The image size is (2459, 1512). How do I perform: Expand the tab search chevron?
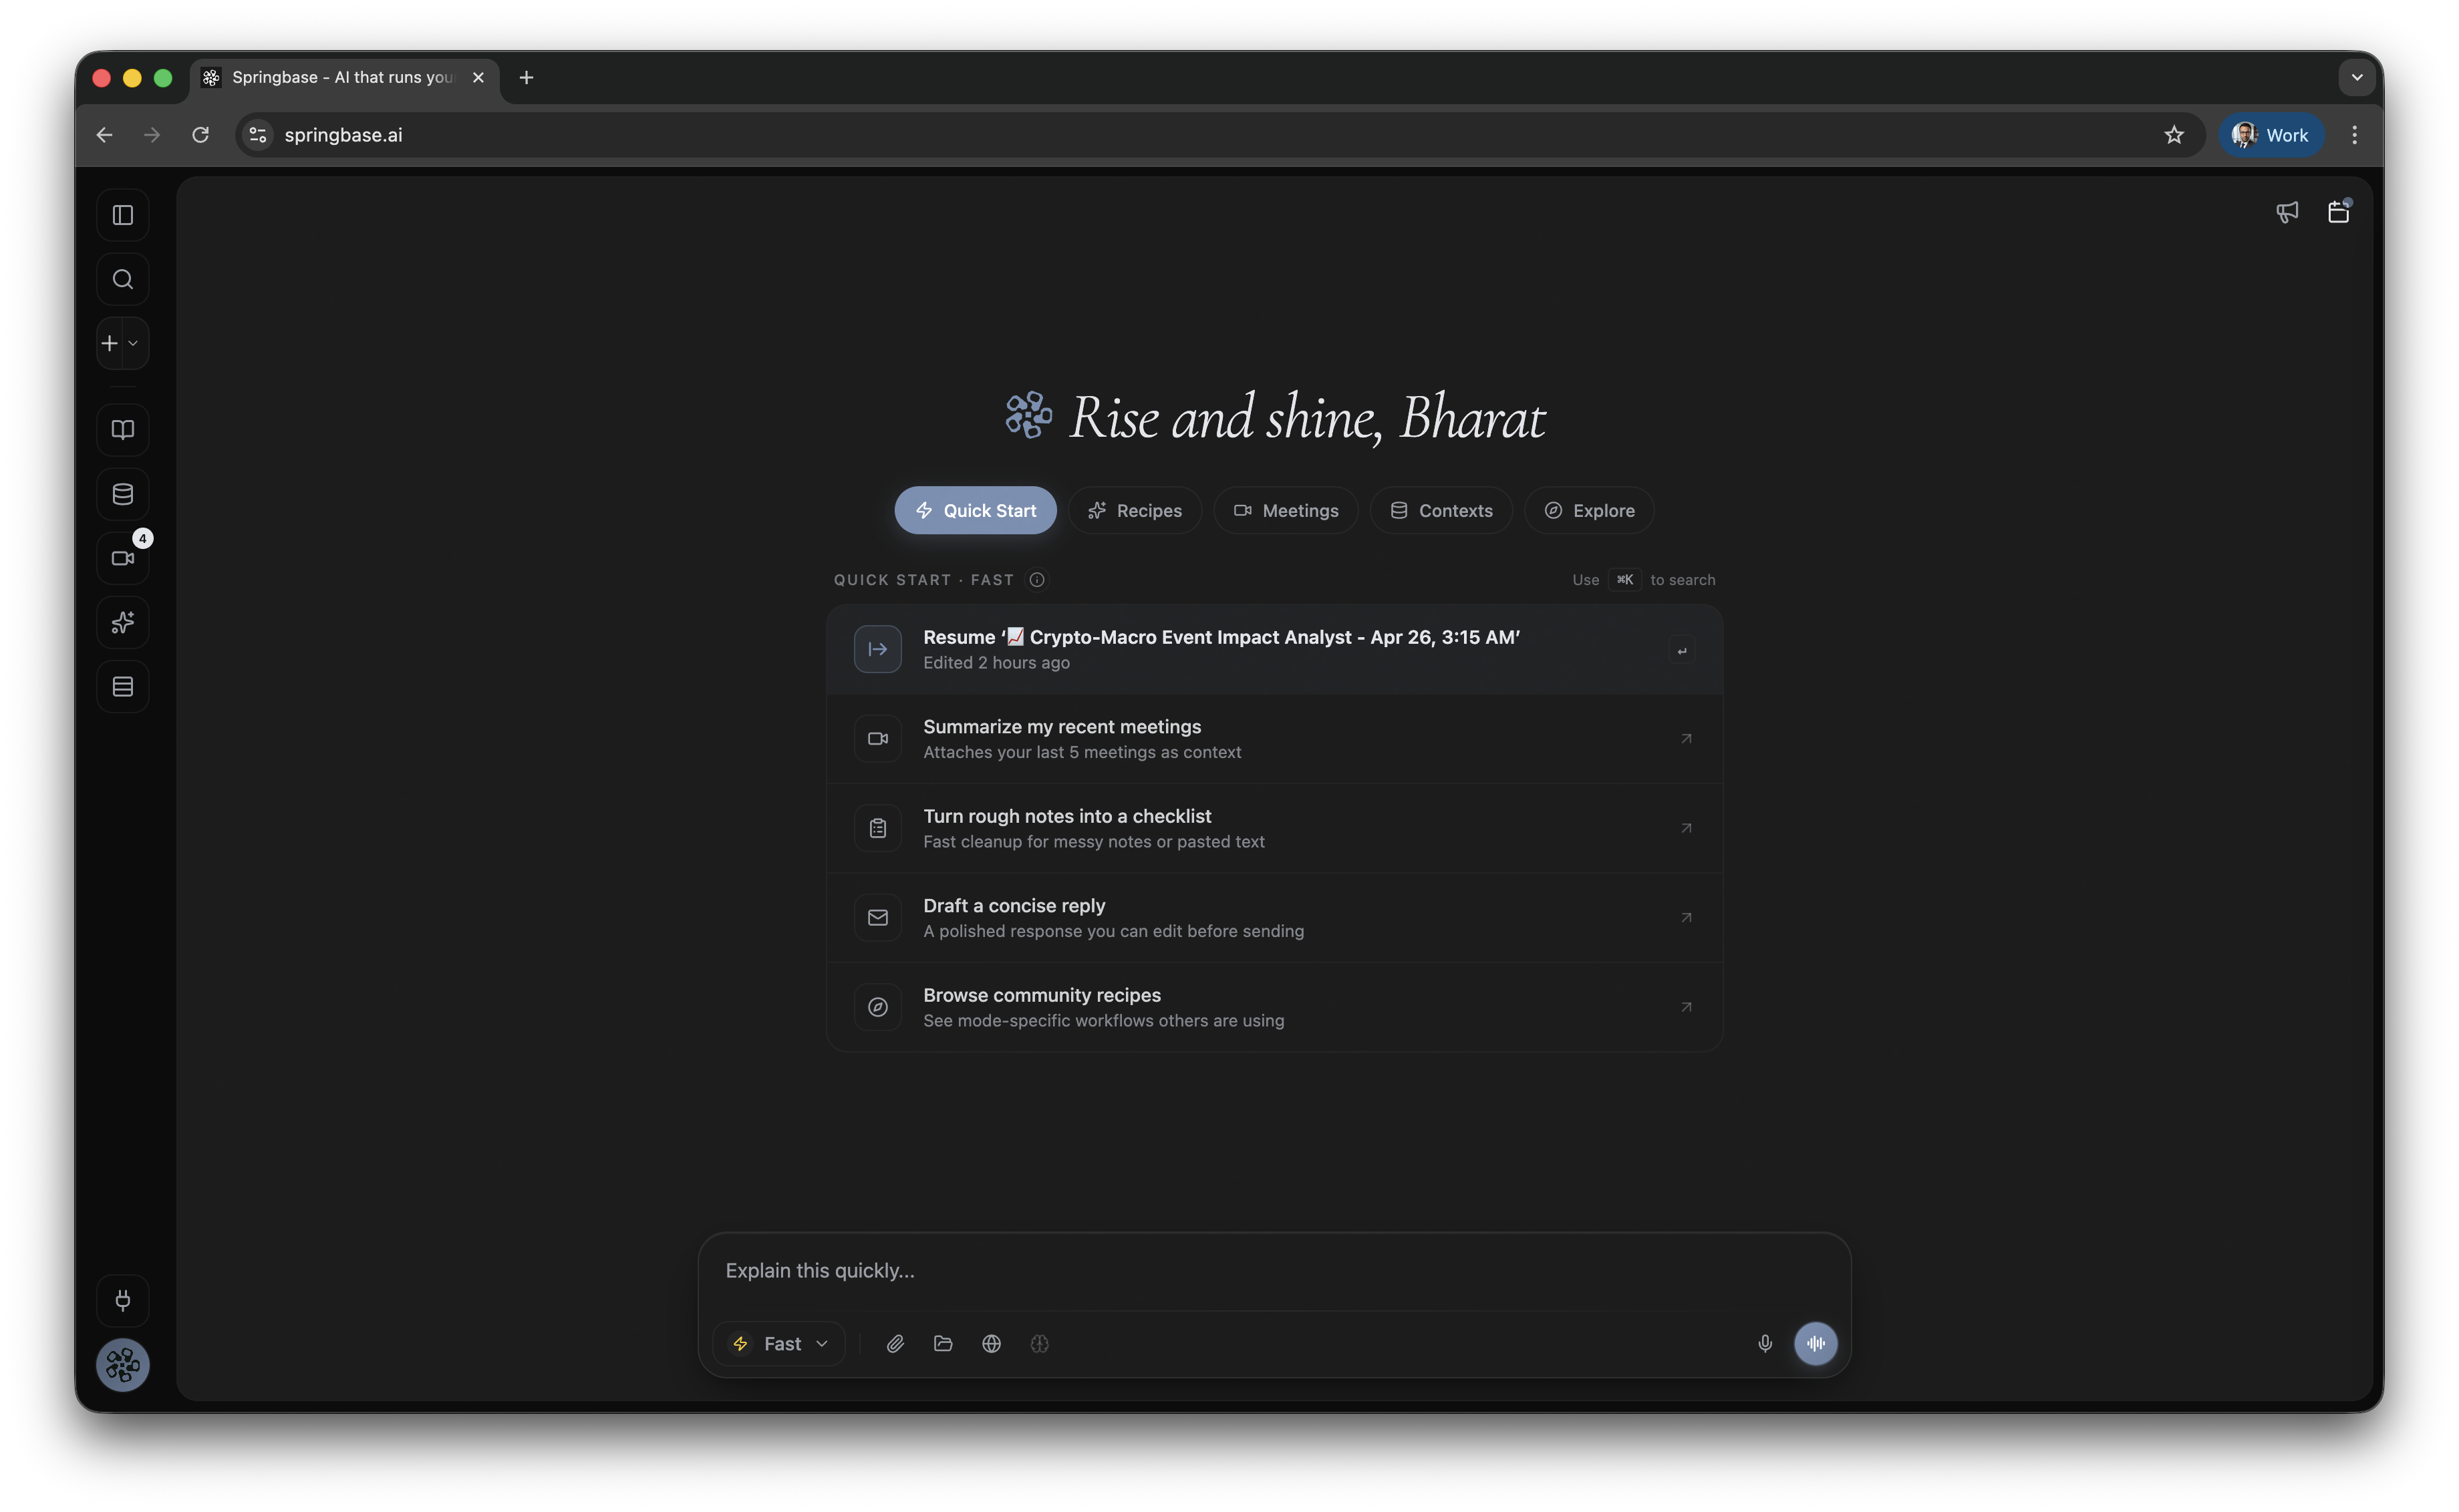(2356, 77)
